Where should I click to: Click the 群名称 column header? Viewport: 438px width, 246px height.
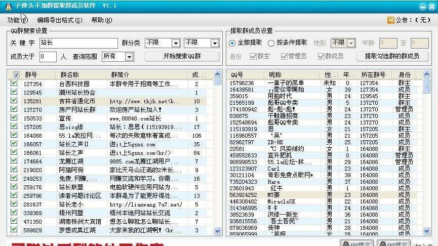point(81,75)
